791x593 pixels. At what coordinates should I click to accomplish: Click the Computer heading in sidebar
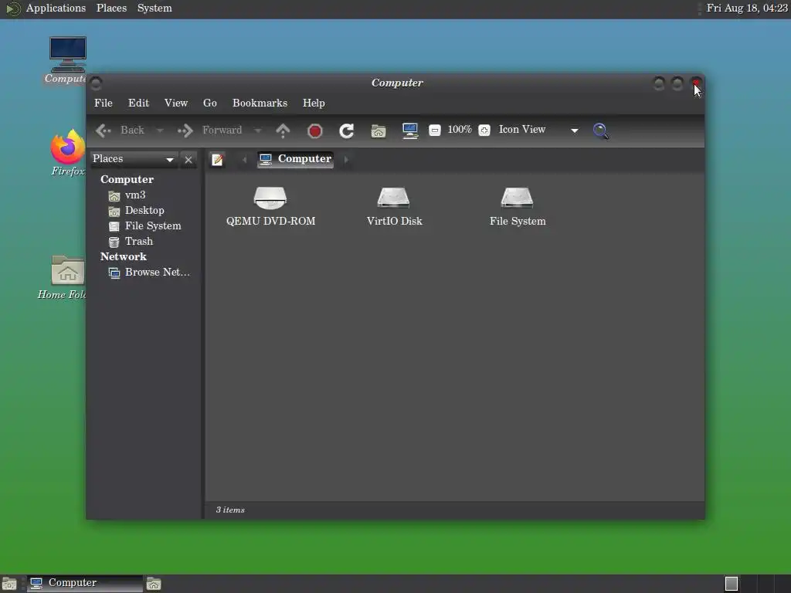(x=127, y=179)
